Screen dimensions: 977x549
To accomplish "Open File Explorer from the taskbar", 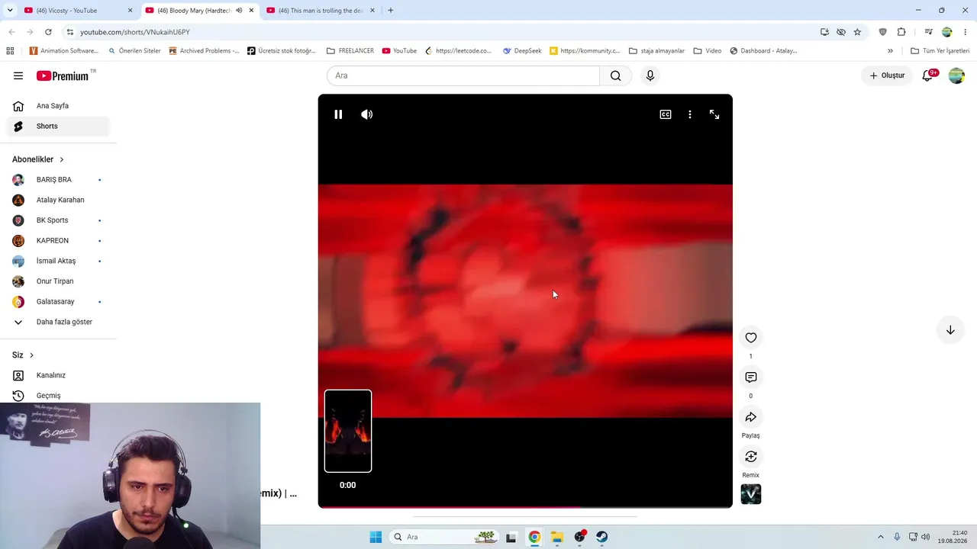I will [x=557, y=537].
